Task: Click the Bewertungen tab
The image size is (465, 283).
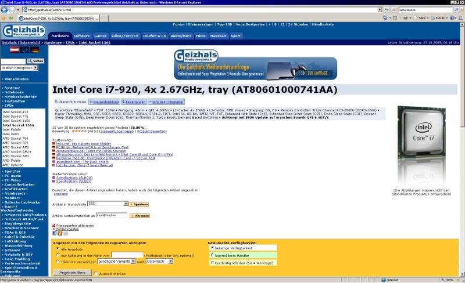Action: point(134,102)
